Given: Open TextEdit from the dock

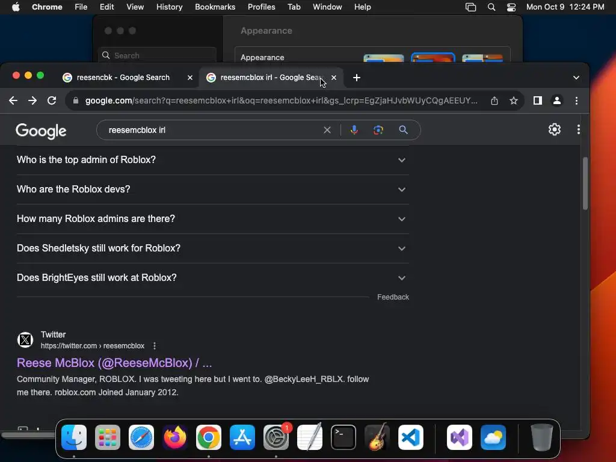Looking at the screenshot, I should click(310, 437).
